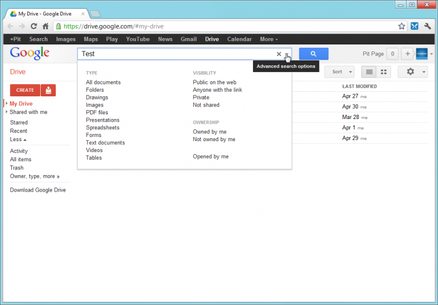Click the plus share button
Image resolution: width=438 pixels, height=305 pixels.
408,54
